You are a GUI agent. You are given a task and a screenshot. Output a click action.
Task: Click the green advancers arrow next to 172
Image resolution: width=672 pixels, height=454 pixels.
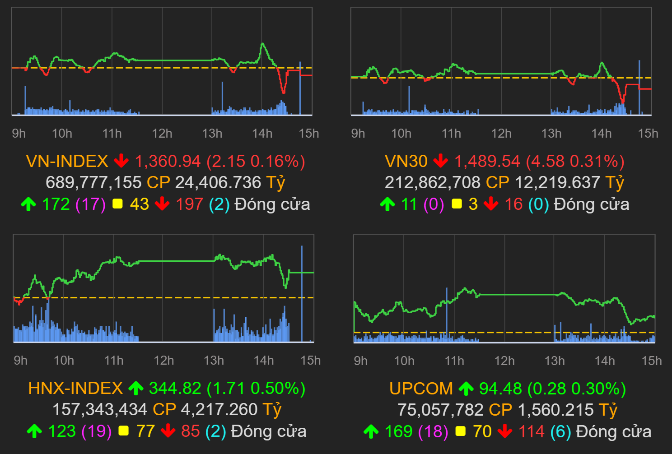point(28,204)
